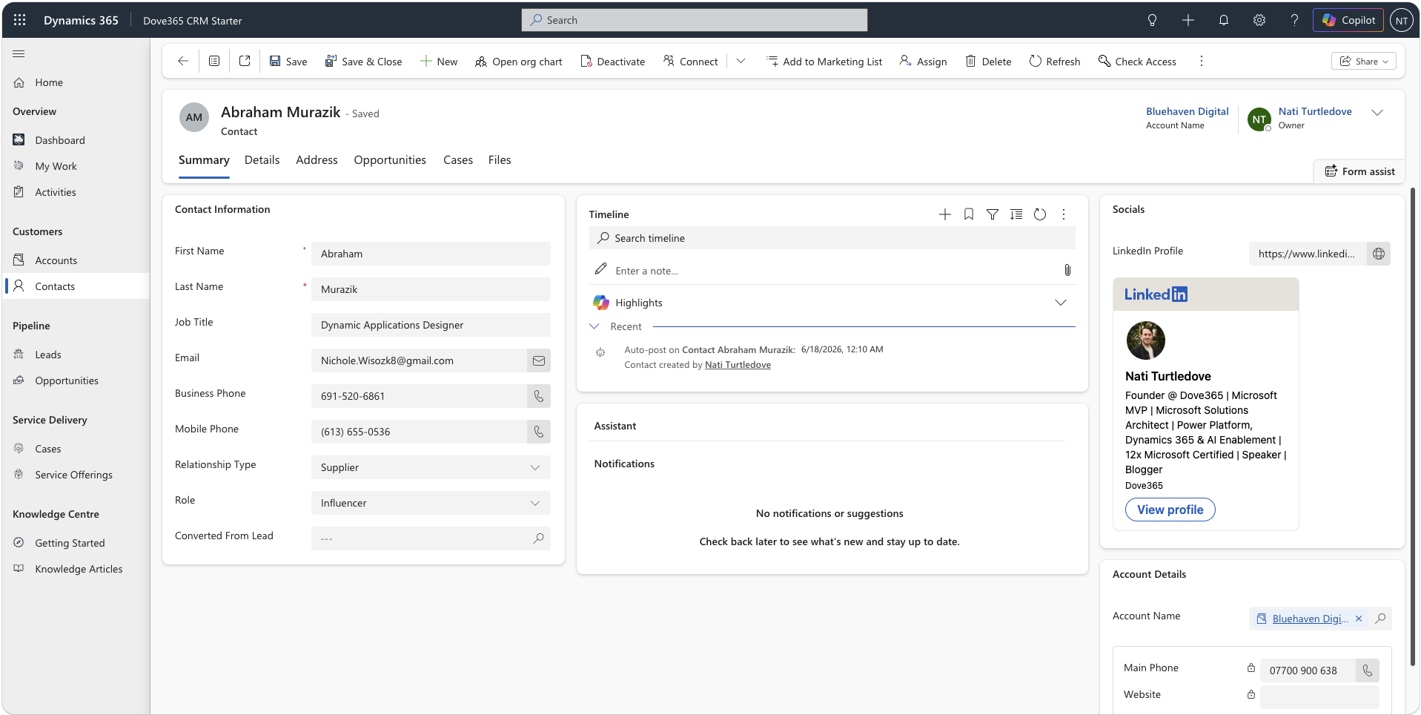Switch to the form's Cases tab
Screen dimensions: 1421x715
[x=458, y=160]
